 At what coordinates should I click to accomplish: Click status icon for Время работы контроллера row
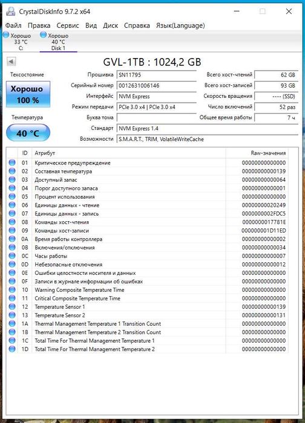point(12,239)
